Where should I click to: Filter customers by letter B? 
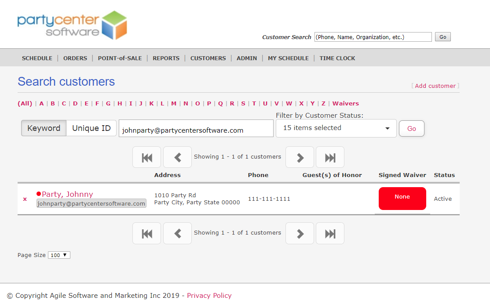pos(53,103)
